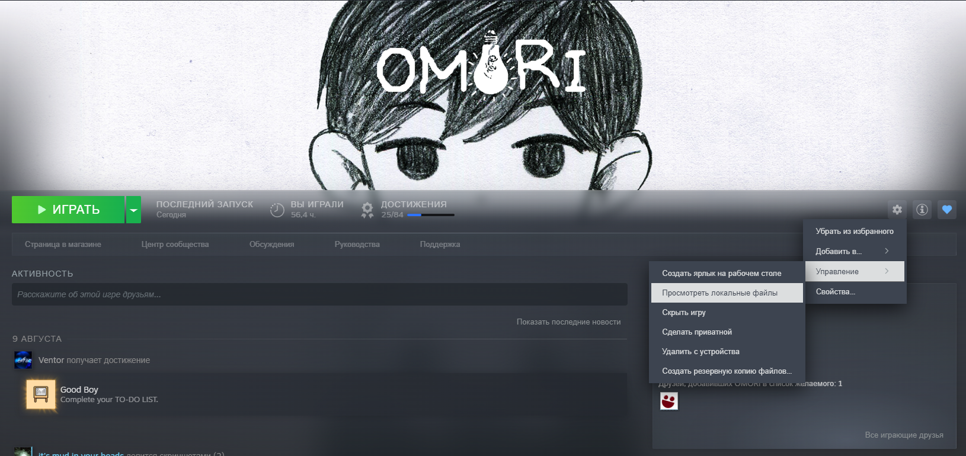Select Создать резервную копию файлов…
Image resolution: width=966 pixels, height=456 pixels.
click(x=727, y=371)
